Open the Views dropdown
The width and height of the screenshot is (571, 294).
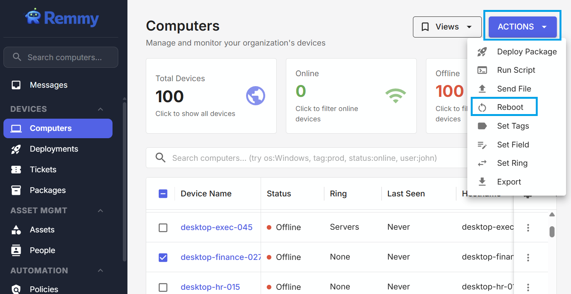[447, 27]
